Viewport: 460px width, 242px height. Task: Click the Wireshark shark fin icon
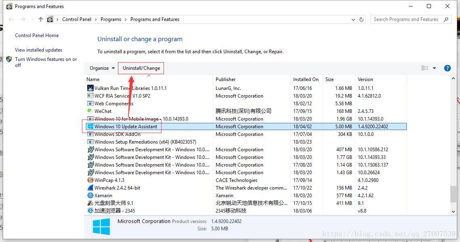(x=90, y=188)
